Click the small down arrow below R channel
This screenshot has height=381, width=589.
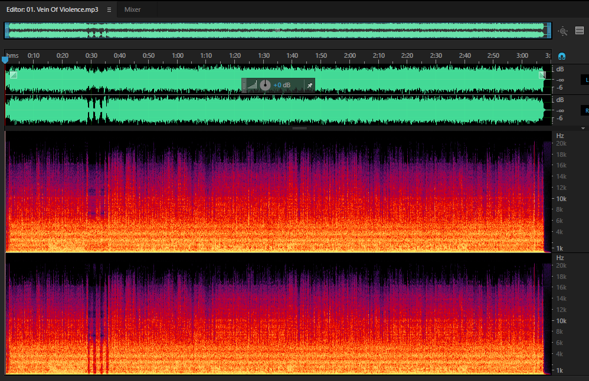click(x=583, y=129)
